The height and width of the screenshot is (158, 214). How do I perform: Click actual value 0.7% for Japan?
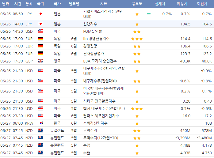click(167, 14)
